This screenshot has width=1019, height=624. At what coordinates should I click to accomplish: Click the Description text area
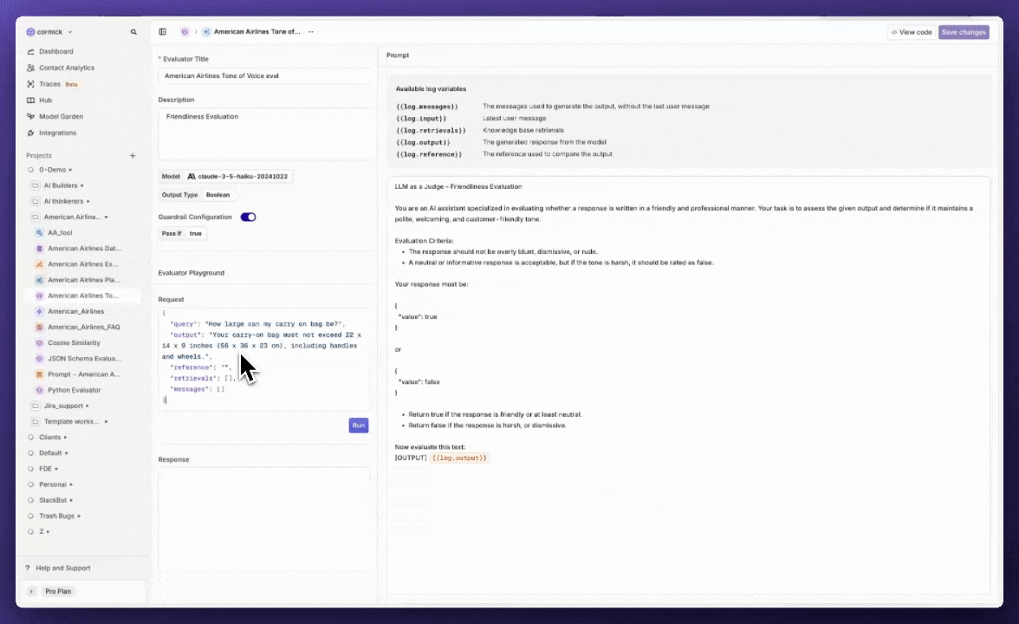click(263, 133)
